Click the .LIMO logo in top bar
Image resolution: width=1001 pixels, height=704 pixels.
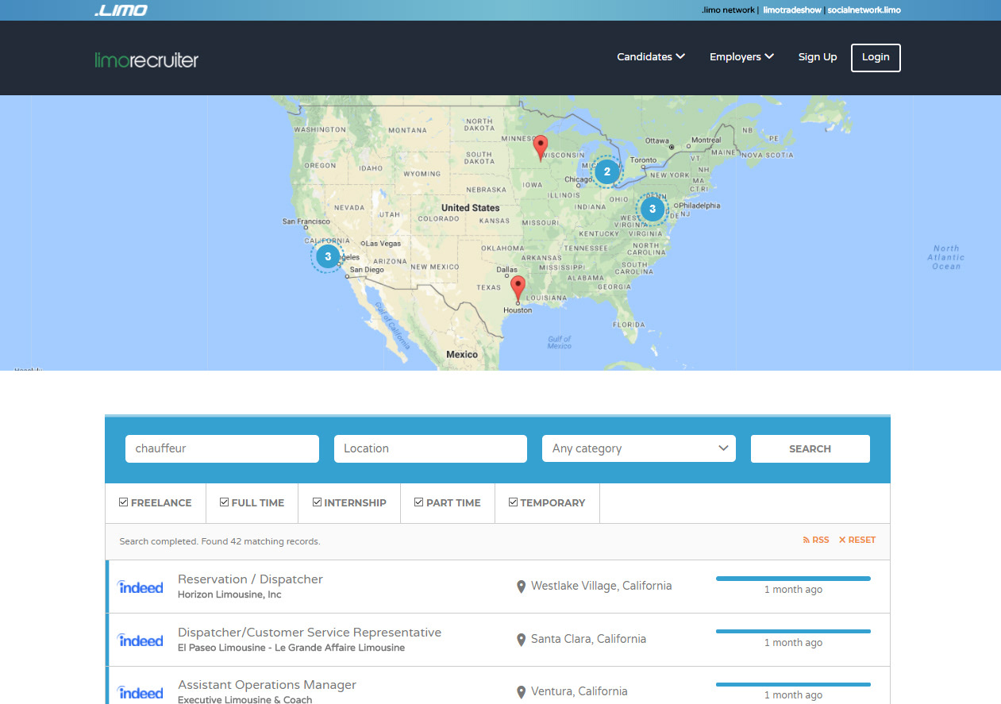pos(120,10)
